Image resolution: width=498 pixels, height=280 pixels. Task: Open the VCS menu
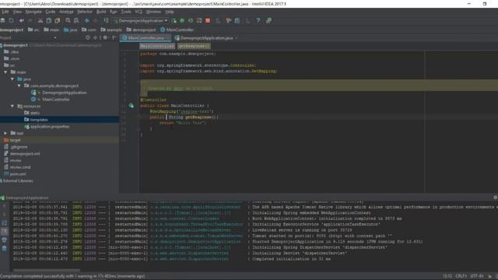pos(139,12)
